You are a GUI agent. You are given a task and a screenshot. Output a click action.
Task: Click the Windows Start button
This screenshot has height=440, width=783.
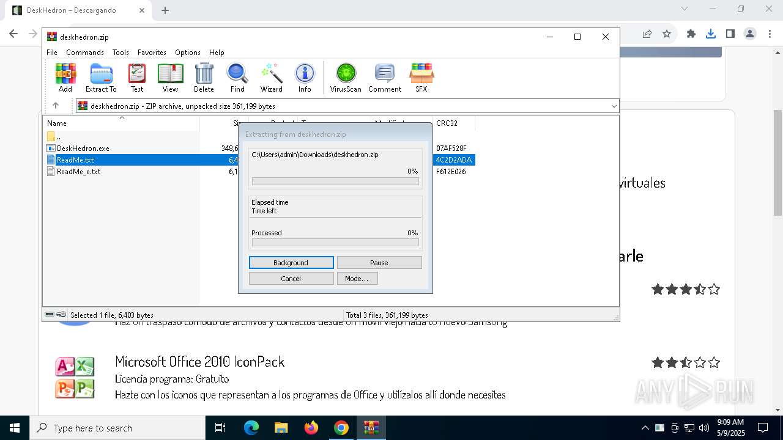click(15, 428)
